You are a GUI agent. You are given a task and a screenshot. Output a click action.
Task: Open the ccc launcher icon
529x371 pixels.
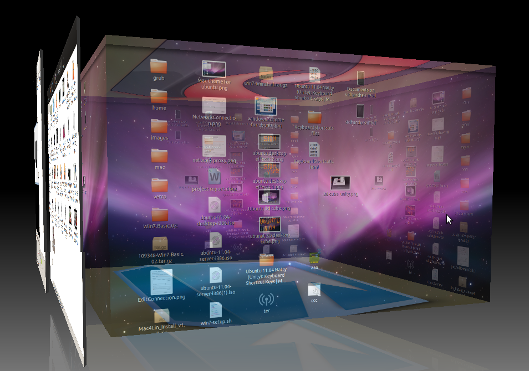pos(314,290)
